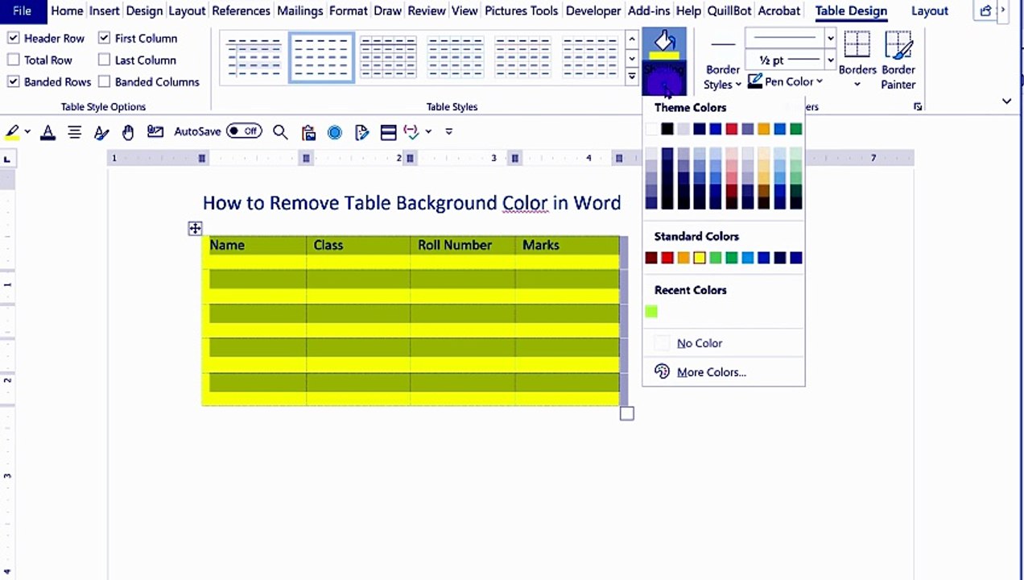Image resolution: width=1024 pixels, height=580 pixels.
Task: Uncheck the First Column checkbox
Action: tap(104, 38)
